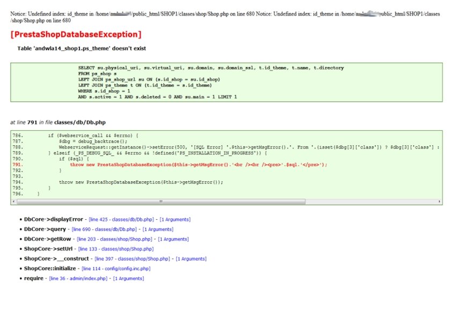Click the "ShopCore->__construct" trace entry text
This screenshot has height=319, width=452.
click(56, 258)
